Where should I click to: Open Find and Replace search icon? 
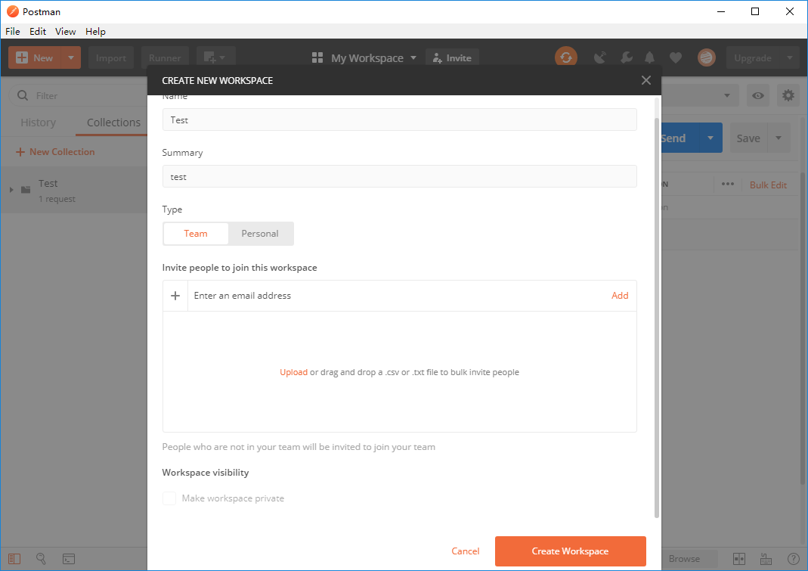[42, 559]
